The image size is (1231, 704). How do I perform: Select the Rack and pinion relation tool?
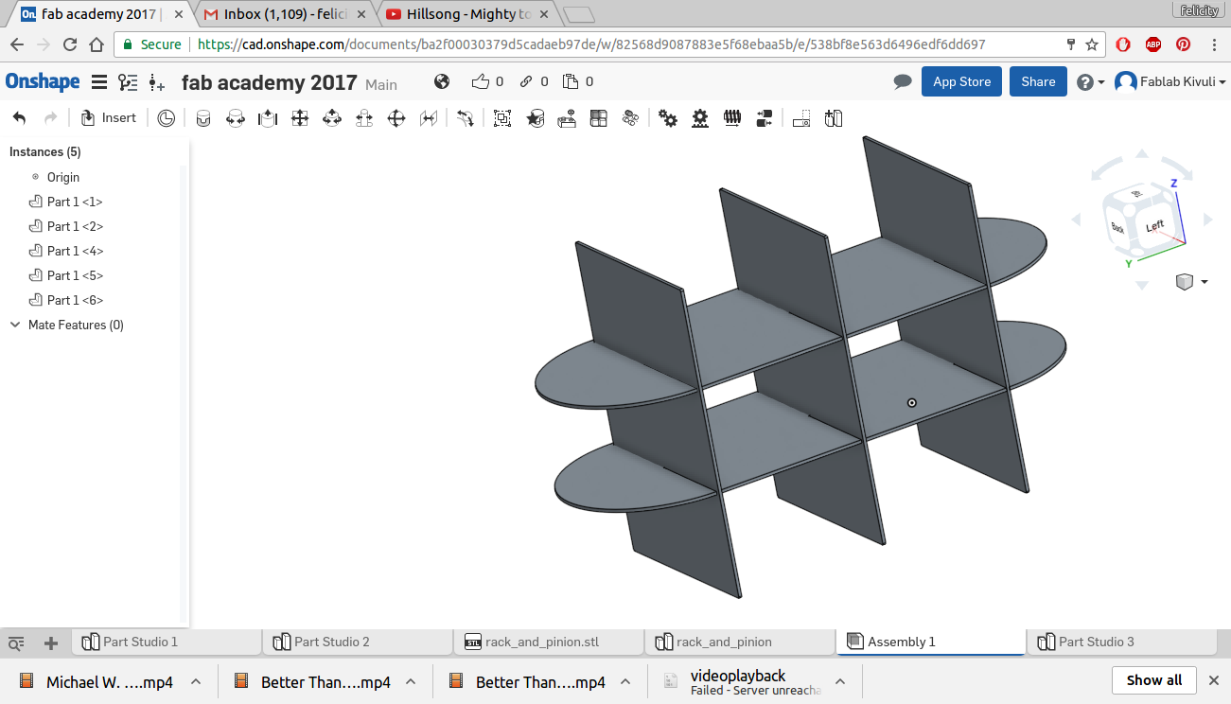(x=700, y=118)
